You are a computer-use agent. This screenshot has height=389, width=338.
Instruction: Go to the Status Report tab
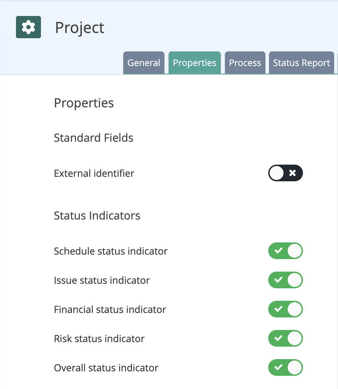click(301, 63)
